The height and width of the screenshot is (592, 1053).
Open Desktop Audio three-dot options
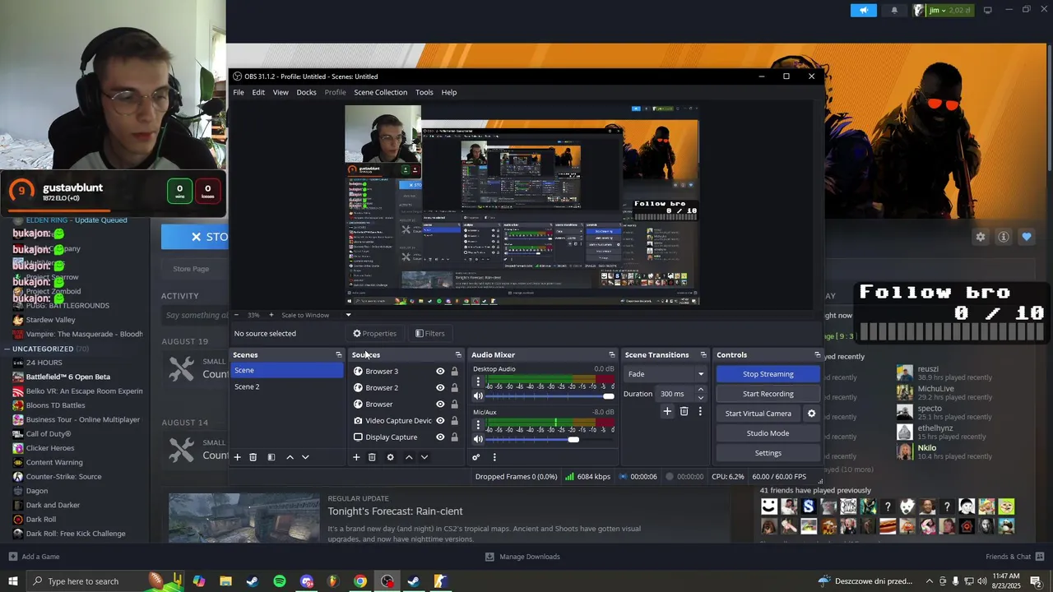pyautogui.click(x=478, y=382)
